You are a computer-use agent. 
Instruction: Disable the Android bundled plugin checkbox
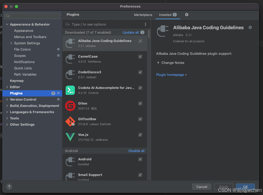click(140, 159)
